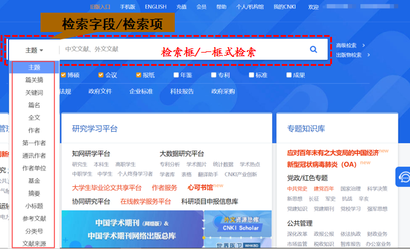Open the 充值 recharge page
This screenshot has height=249, width=410.
click(x=181, y=7)
